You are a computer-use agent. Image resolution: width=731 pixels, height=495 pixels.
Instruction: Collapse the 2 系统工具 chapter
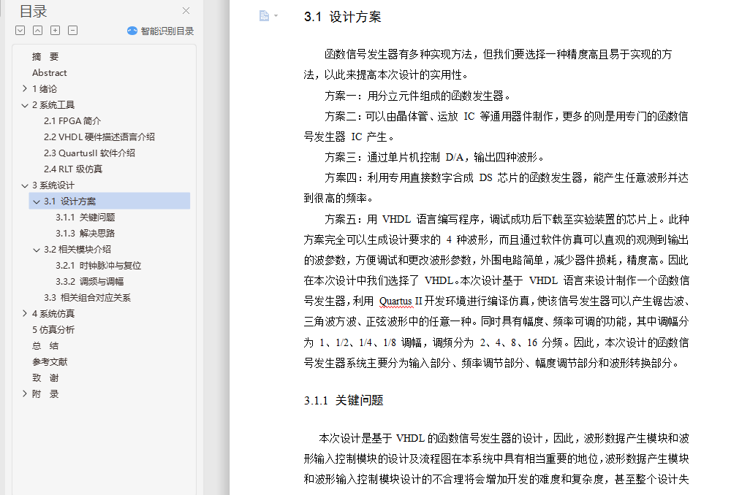[25, 105]
